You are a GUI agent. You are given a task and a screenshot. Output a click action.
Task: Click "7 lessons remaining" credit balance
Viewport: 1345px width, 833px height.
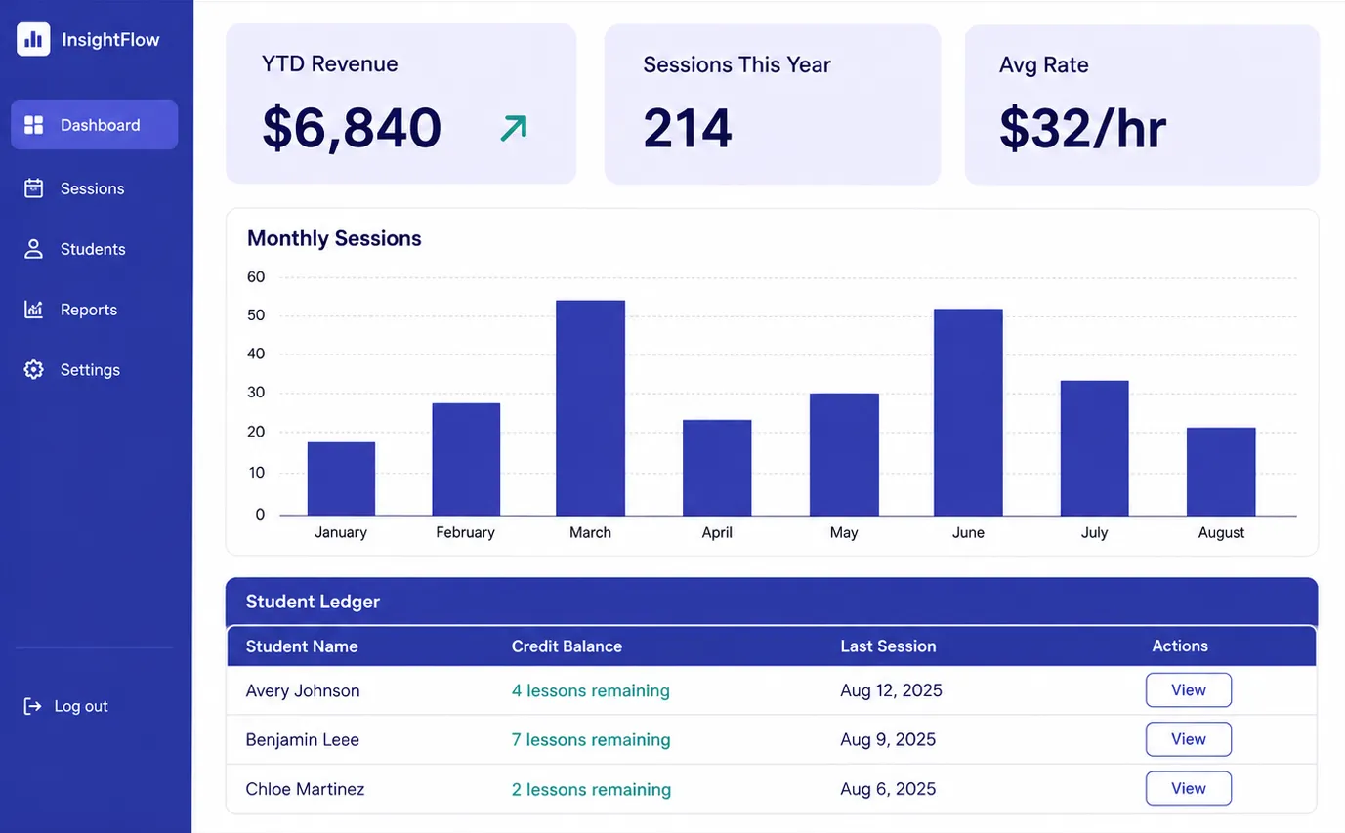tap(591, 740)
